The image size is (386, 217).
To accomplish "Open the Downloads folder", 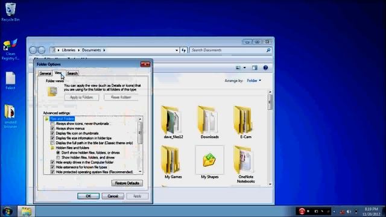I will point(209,122).
